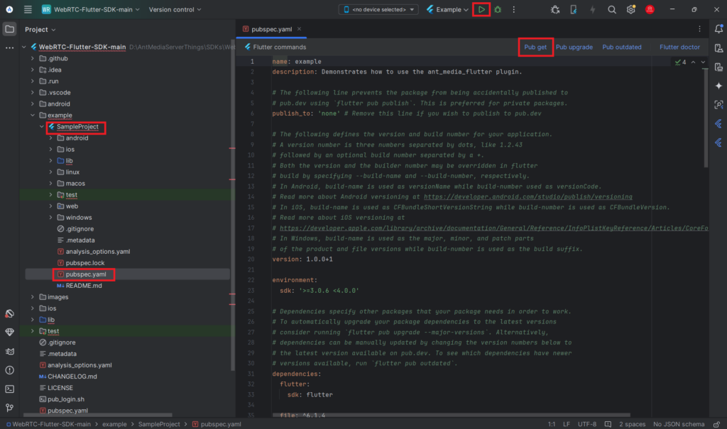Open the No JSON schema selector
This screenshot has height=429, width=727.
(x=679, y=424)
